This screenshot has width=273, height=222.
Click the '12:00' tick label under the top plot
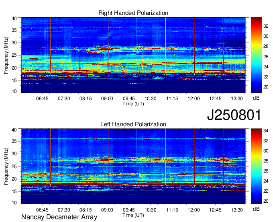point(194,99)
